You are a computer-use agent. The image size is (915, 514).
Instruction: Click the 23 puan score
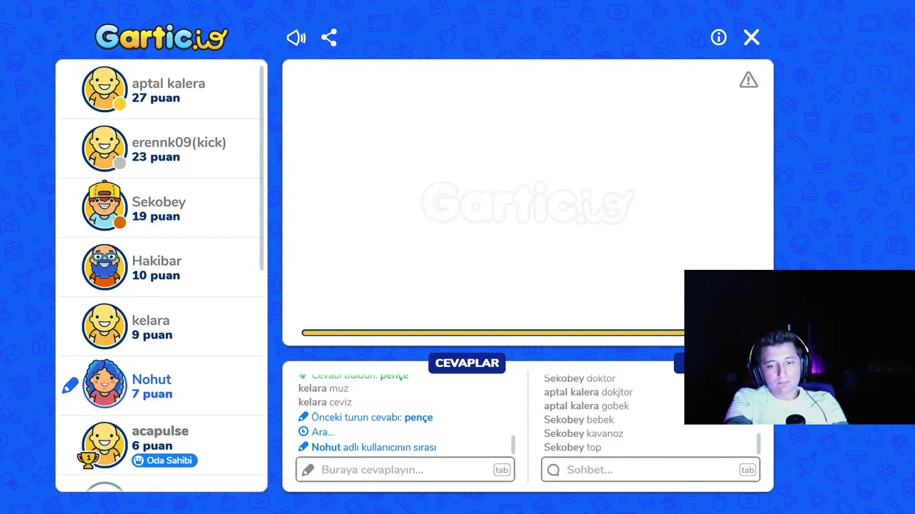click(x=156, y=158)
